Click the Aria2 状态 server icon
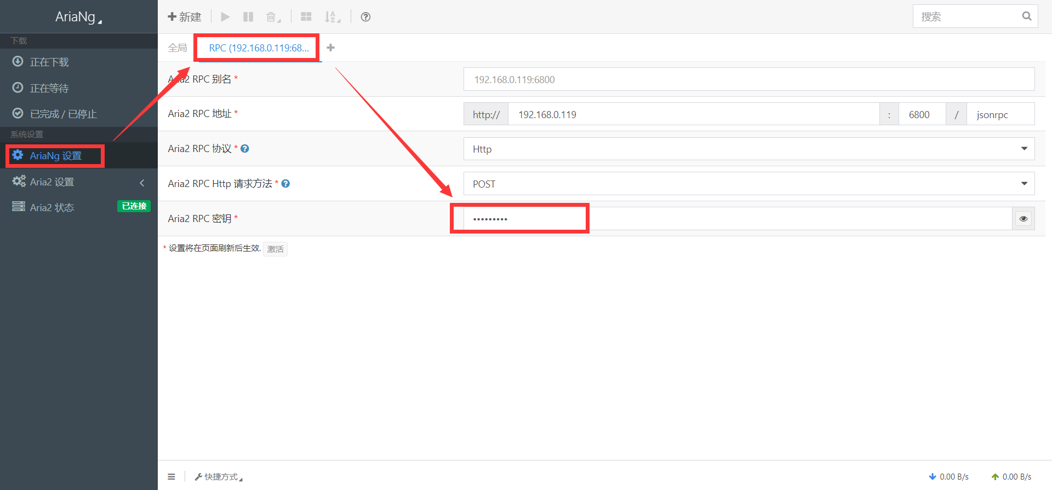The image size is (1052, 490). click(x=19, y=206)
